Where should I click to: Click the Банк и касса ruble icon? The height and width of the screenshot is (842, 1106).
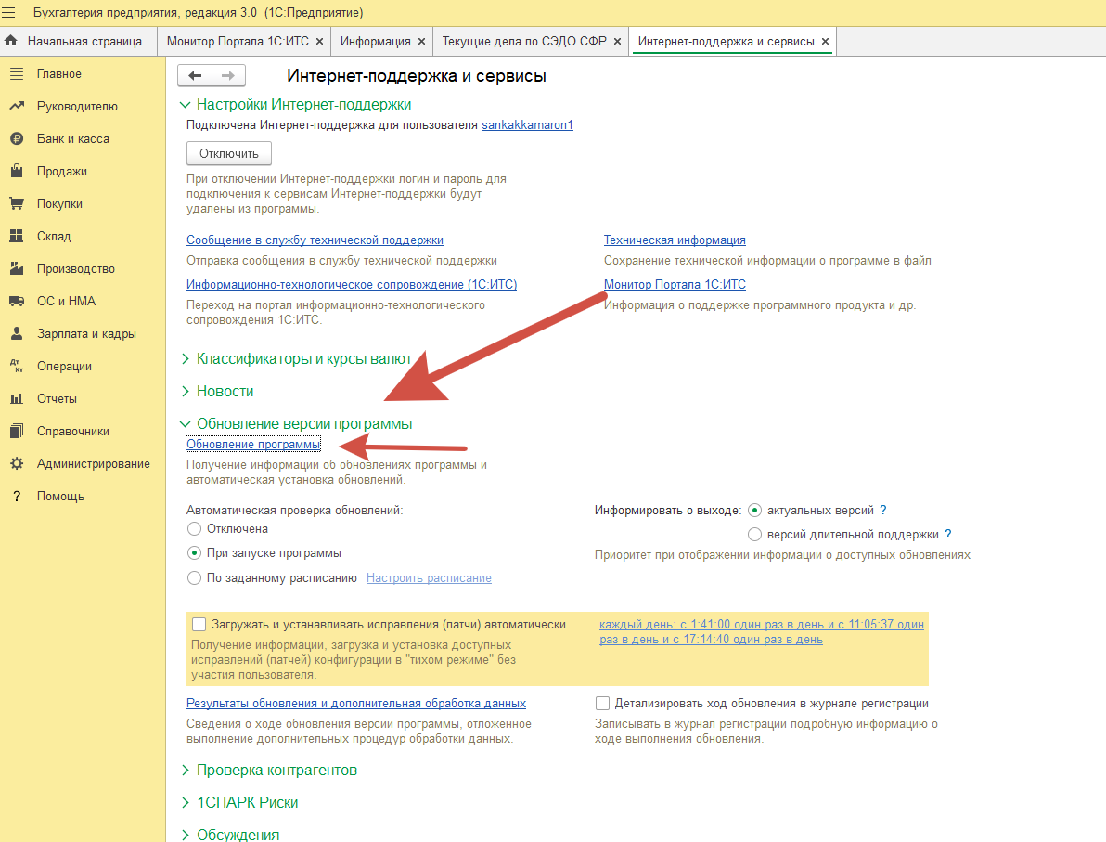[x=16, y=139]
